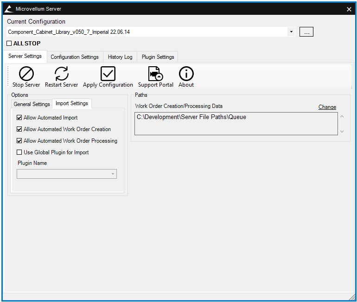
Task: Click the ellipsis browse button
Action: point(306,32)
